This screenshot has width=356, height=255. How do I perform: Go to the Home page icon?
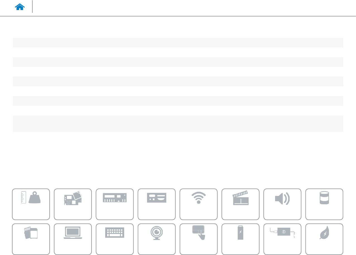coord(20,7)
